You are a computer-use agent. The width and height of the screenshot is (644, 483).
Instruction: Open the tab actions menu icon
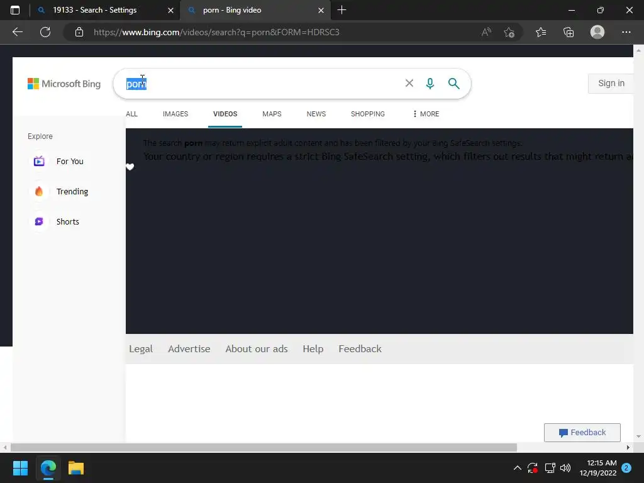click(x=15, y=10)
